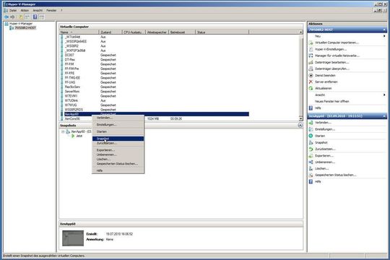Click Verbinden icon in the Aktionen pane

(x=311, y=123)
